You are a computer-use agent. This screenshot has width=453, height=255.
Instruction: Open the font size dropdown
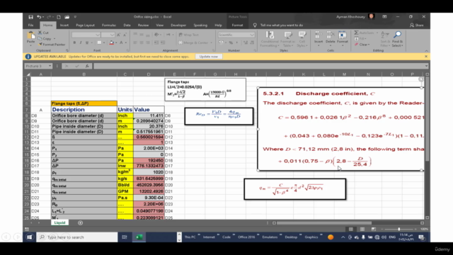112,35
